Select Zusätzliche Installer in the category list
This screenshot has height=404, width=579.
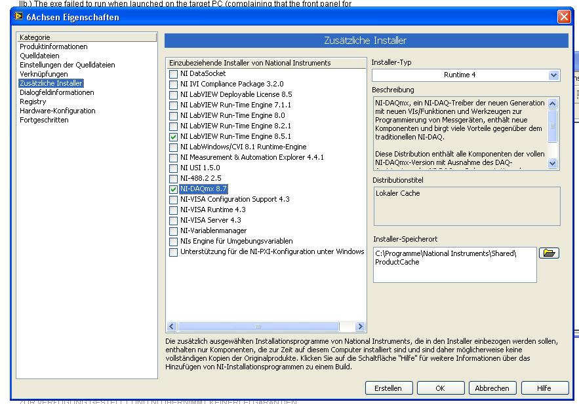pos(51,83)
